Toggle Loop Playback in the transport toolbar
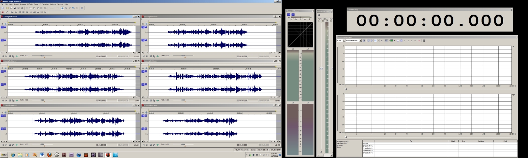The image size is (528, 158). coord(7,12)
